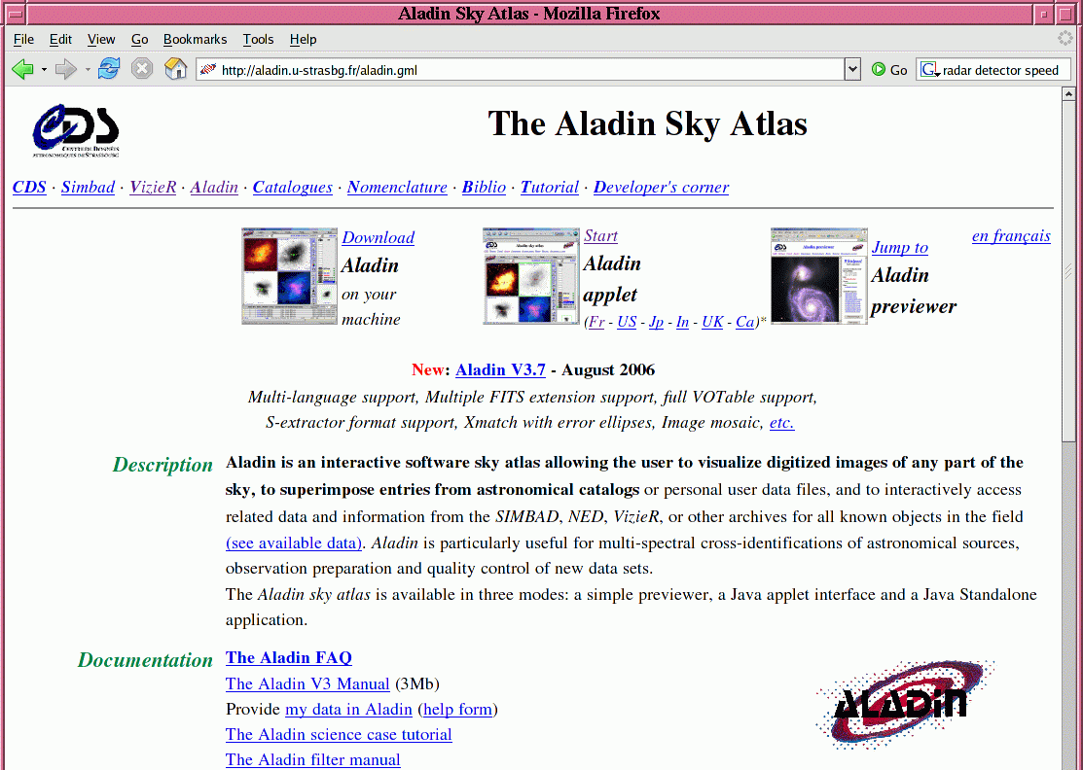Click the vertical scrollbar thumb
This screenshot has width=1083, height=770.
(x=1068, y=270)
